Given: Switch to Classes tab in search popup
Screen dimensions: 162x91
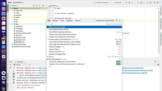Looking at the screenshot, I should click(x=55, y=21).
